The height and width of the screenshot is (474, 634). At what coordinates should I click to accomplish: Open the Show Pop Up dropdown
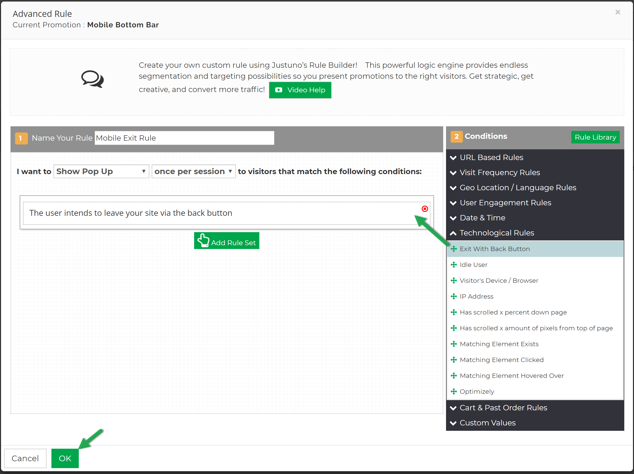101,171
